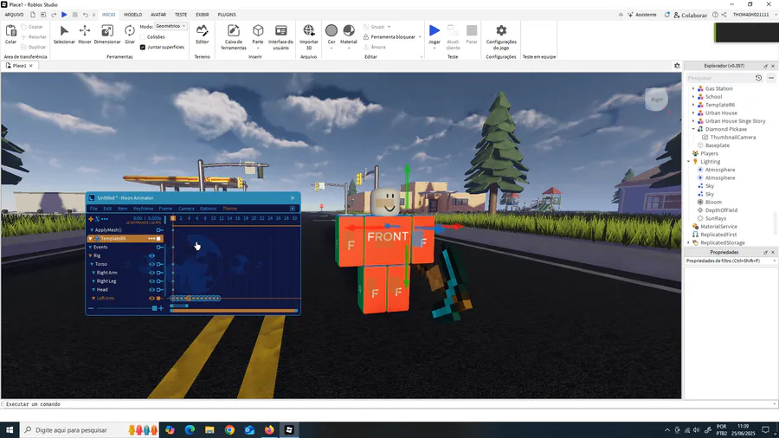The image size is (779, 438).
Task: Collapse Diamond Pickaxe node
Action: pyautogui.click(x=693, y=129)
